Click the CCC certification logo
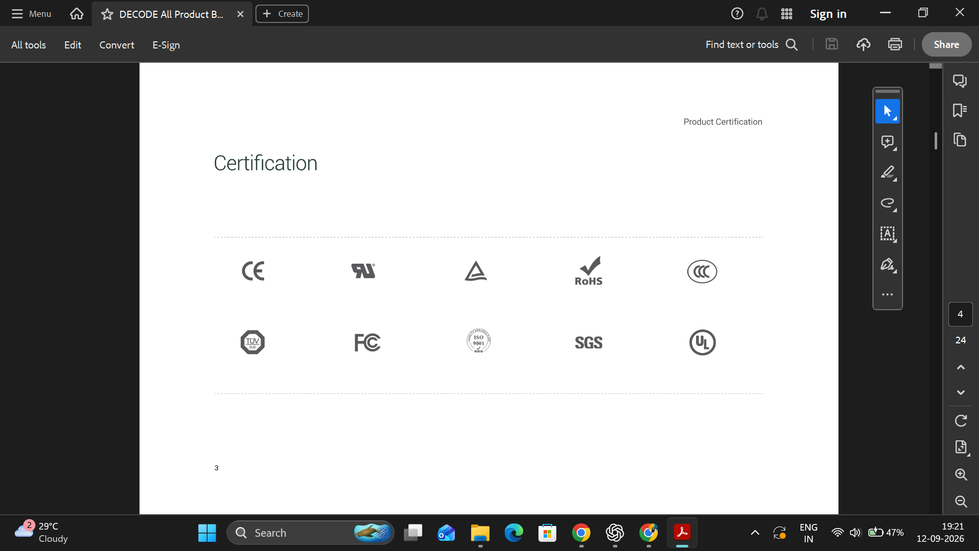This screenshot has height=551, width=979. pyautogui.click(x=702, y=271)
